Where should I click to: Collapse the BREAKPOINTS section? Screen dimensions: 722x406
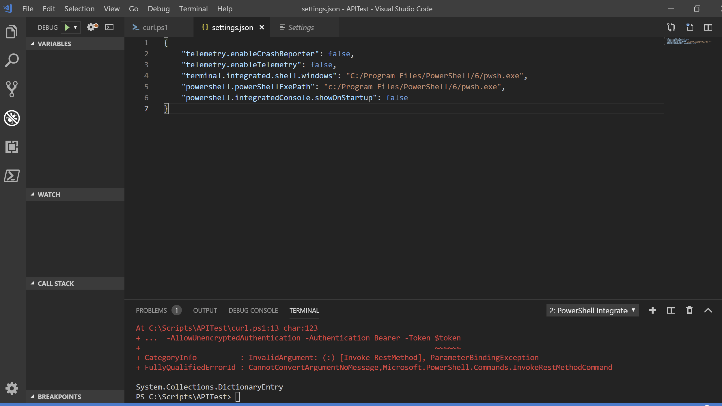75,397
